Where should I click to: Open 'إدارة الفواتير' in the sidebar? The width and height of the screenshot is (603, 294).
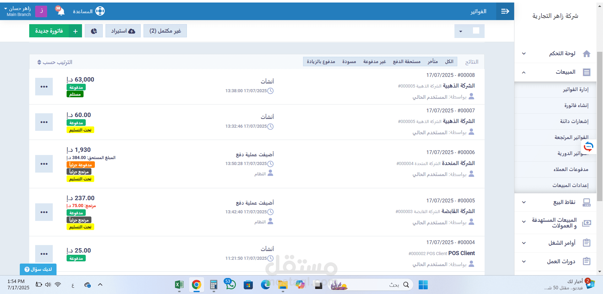pyautogui.click(x=575, y=89)
